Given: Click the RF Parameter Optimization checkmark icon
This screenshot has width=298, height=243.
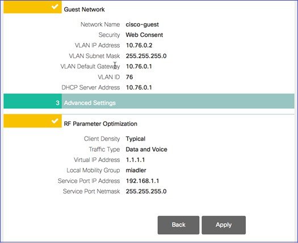Looking at the screenshot, I should point(55,121).
